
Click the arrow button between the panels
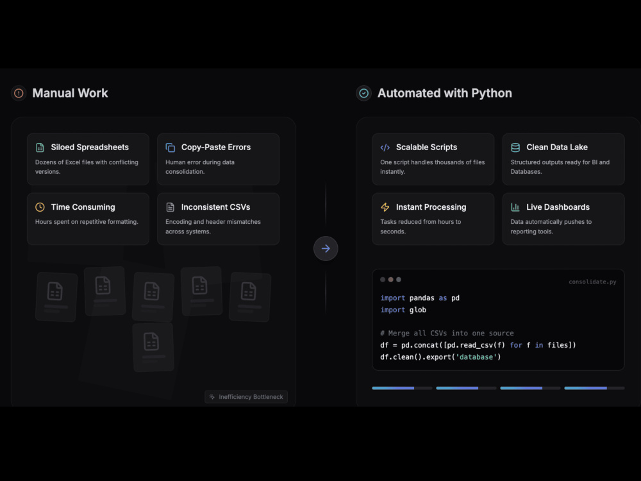coord(326,248)
